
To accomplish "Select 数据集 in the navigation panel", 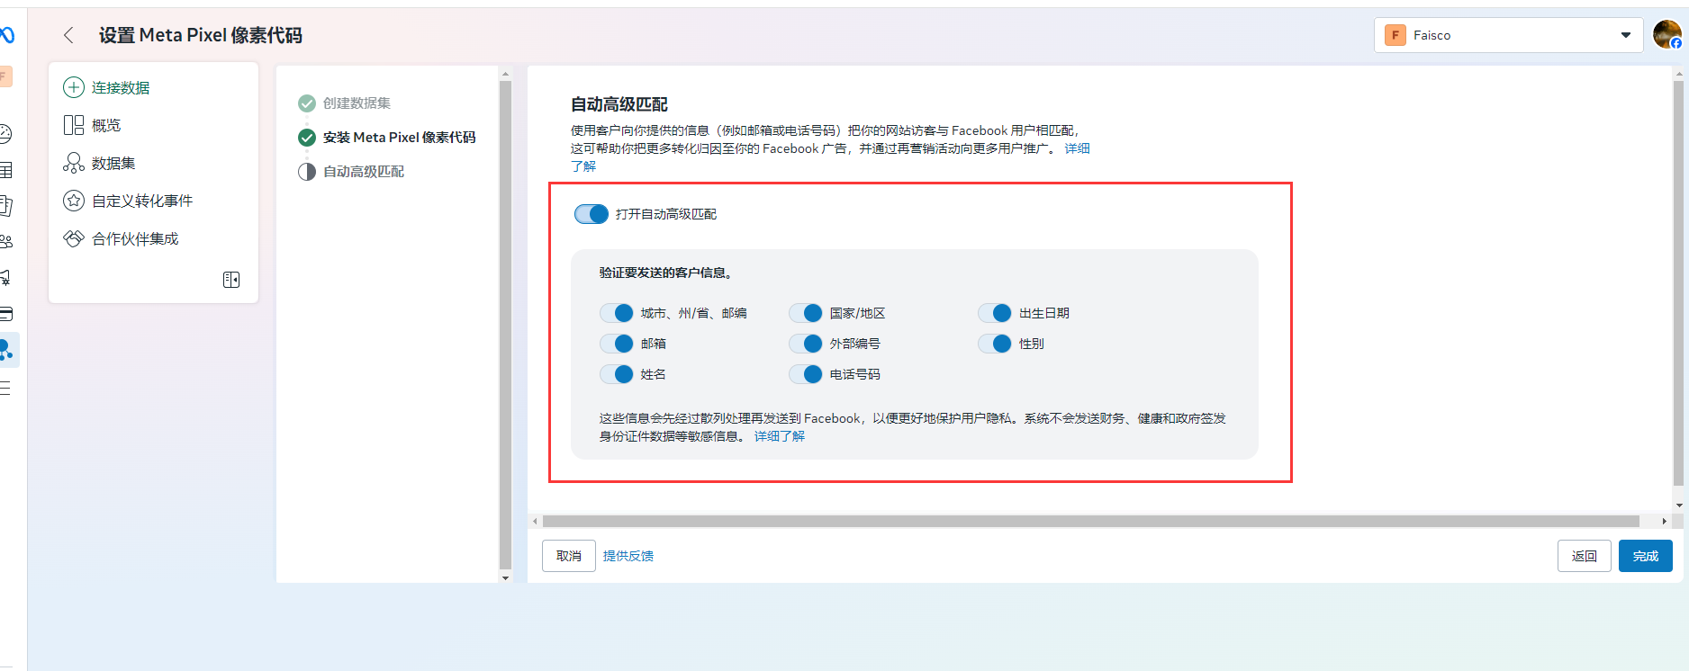I will point(113,163).
